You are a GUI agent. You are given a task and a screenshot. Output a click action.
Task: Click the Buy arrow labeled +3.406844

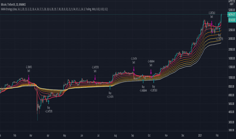point(143,81)
